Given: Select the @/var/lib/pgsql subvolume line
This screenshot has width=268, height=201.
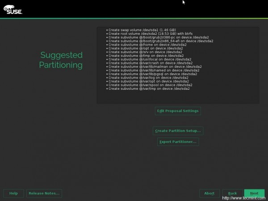Looking at the screenshot, I should click(x=153, y=74).
